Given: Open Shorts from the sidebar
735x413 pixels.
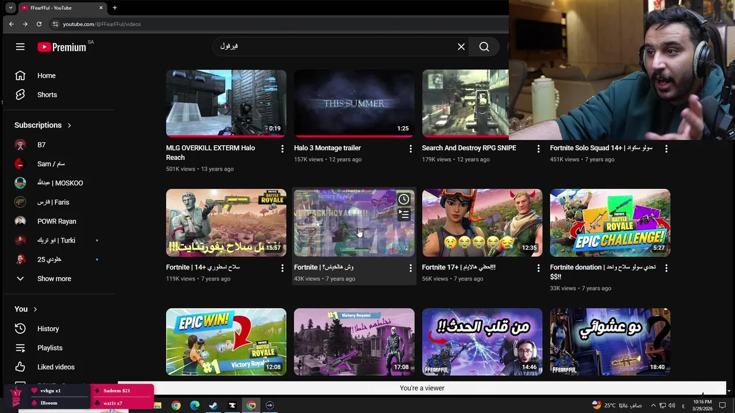Looking at the screenshot, I should coord(58,95).
